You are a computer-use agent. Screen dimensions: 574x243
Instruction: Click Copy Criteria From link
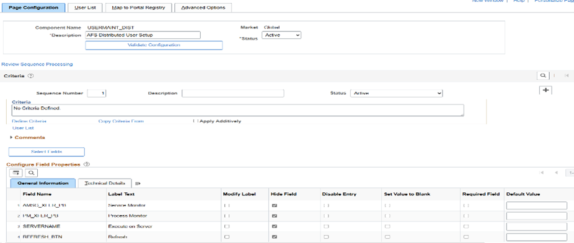click(x=121, y=121)
